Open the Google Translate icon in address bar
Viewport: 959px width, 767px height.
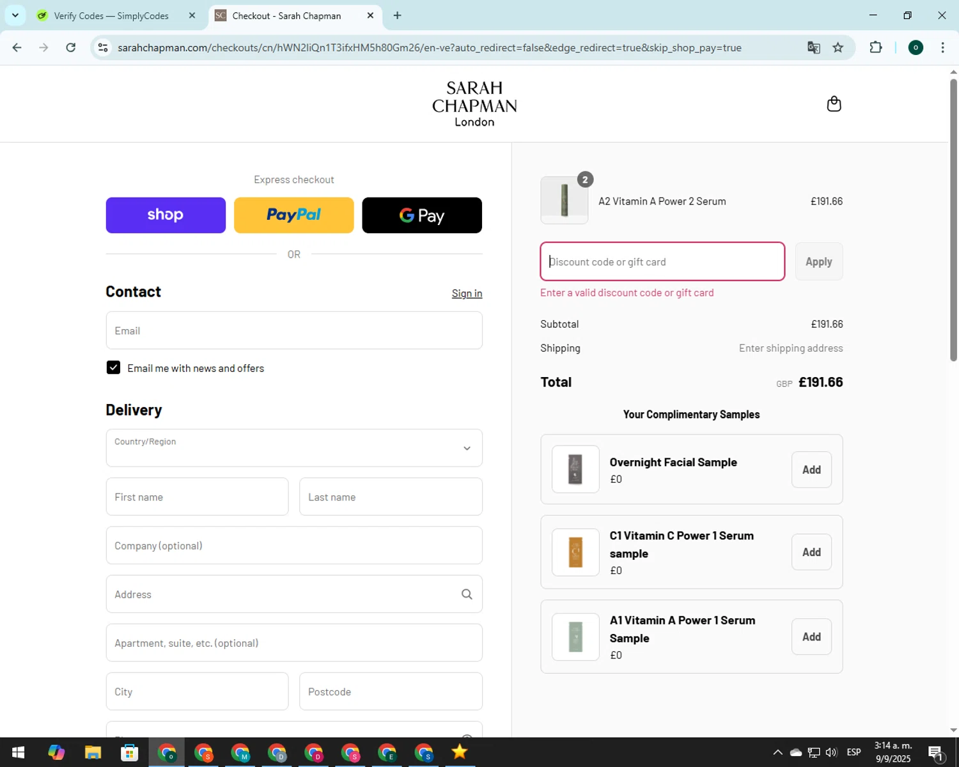tap(813, 47)
